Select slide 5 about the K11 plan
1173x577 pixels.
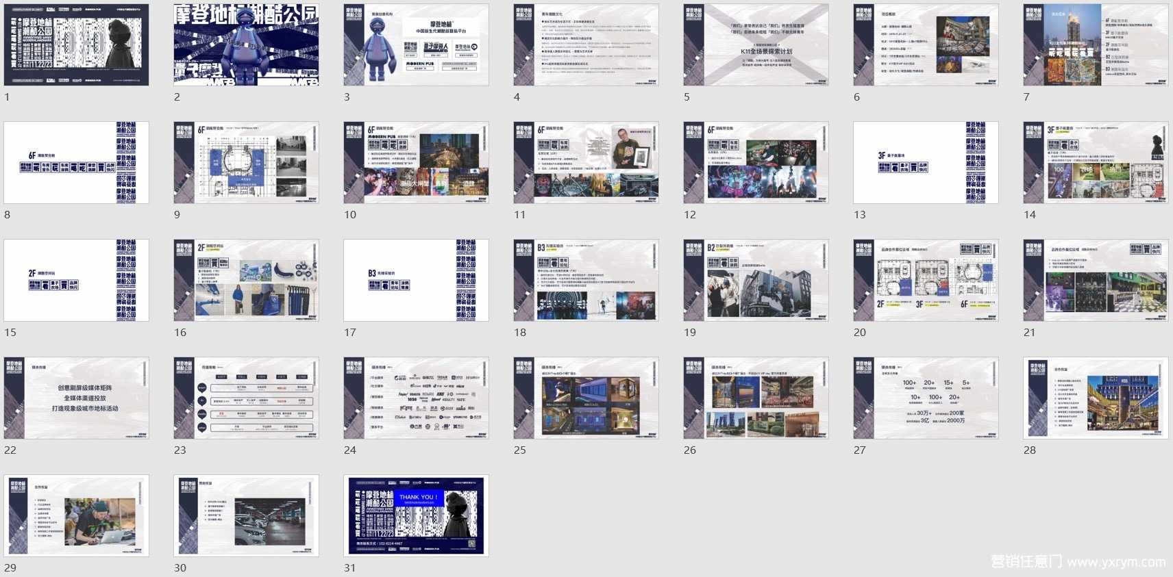(x=756, y=45)
